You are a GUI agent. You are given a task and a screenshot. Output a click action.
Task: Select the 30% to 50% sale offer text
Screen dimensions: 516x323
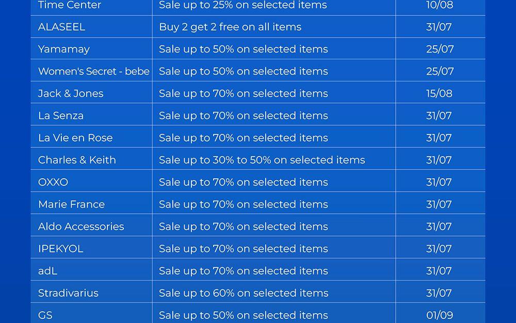262,160
